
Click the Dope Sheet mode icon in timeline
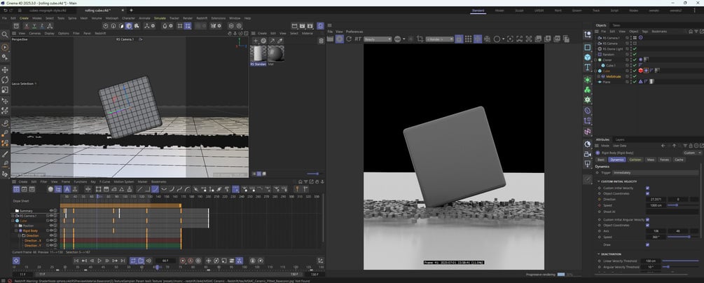click(16, 189)
